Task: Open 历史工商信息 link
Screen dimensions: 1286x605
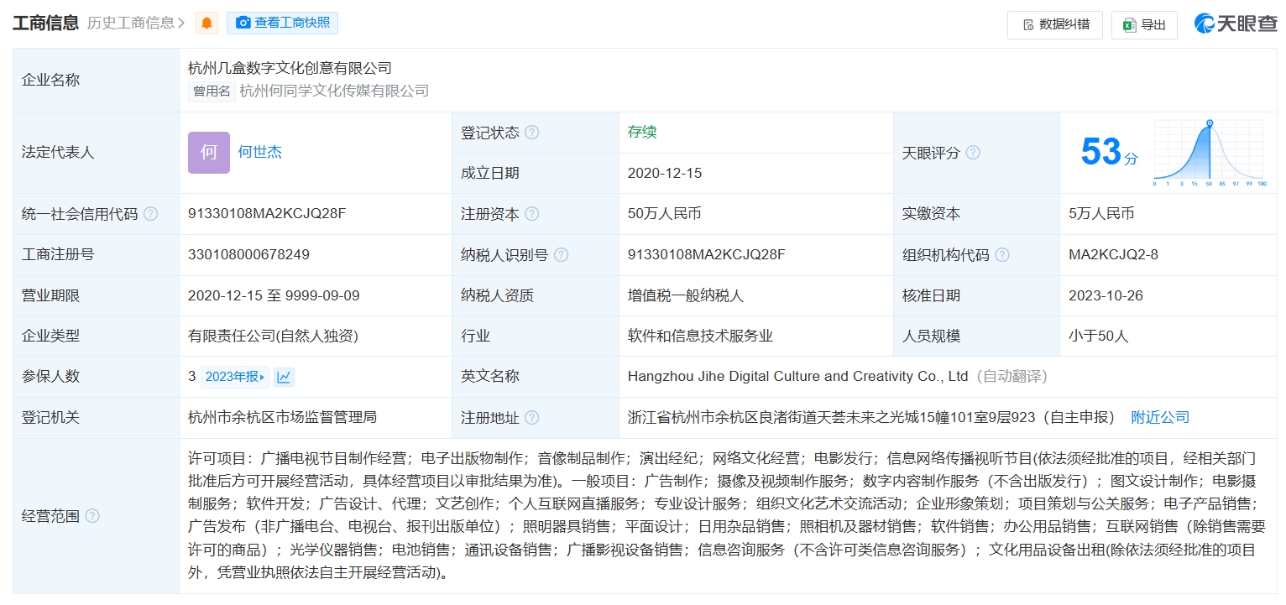Action: [136, 23]
